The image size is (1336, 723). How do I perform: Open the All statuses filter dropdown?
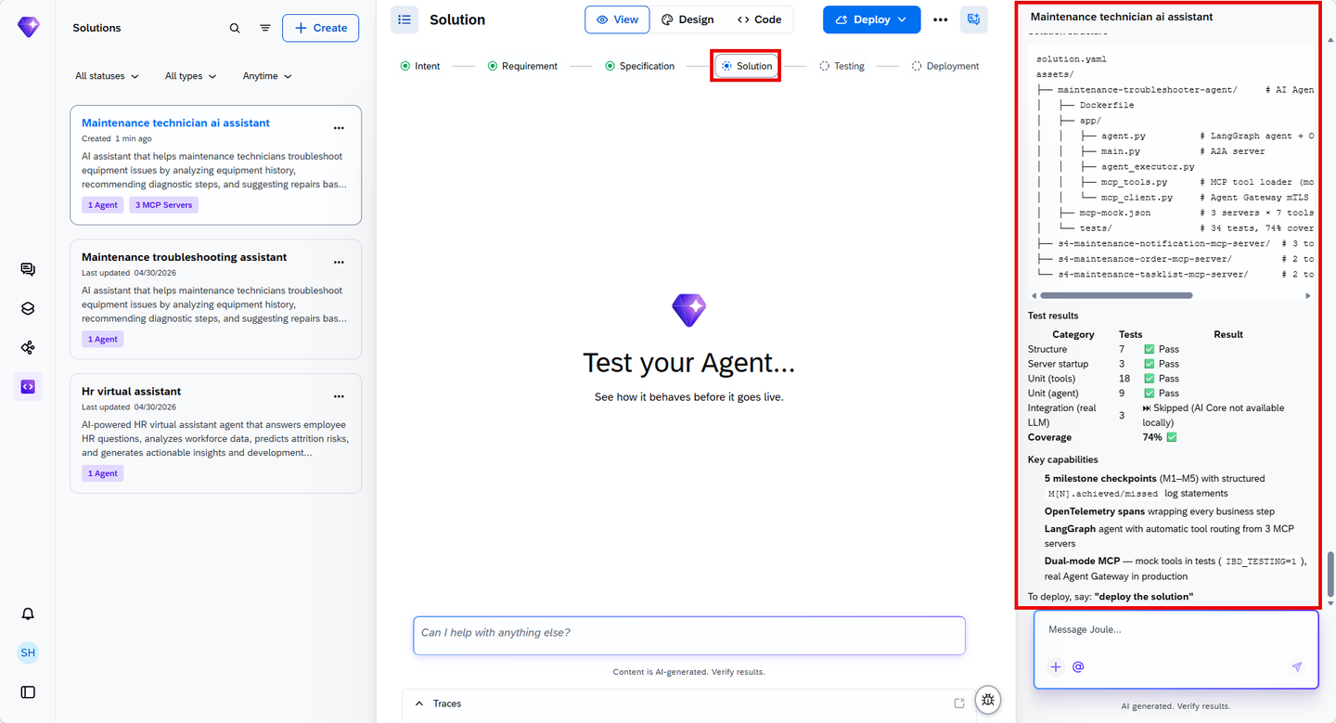point(107,76)
